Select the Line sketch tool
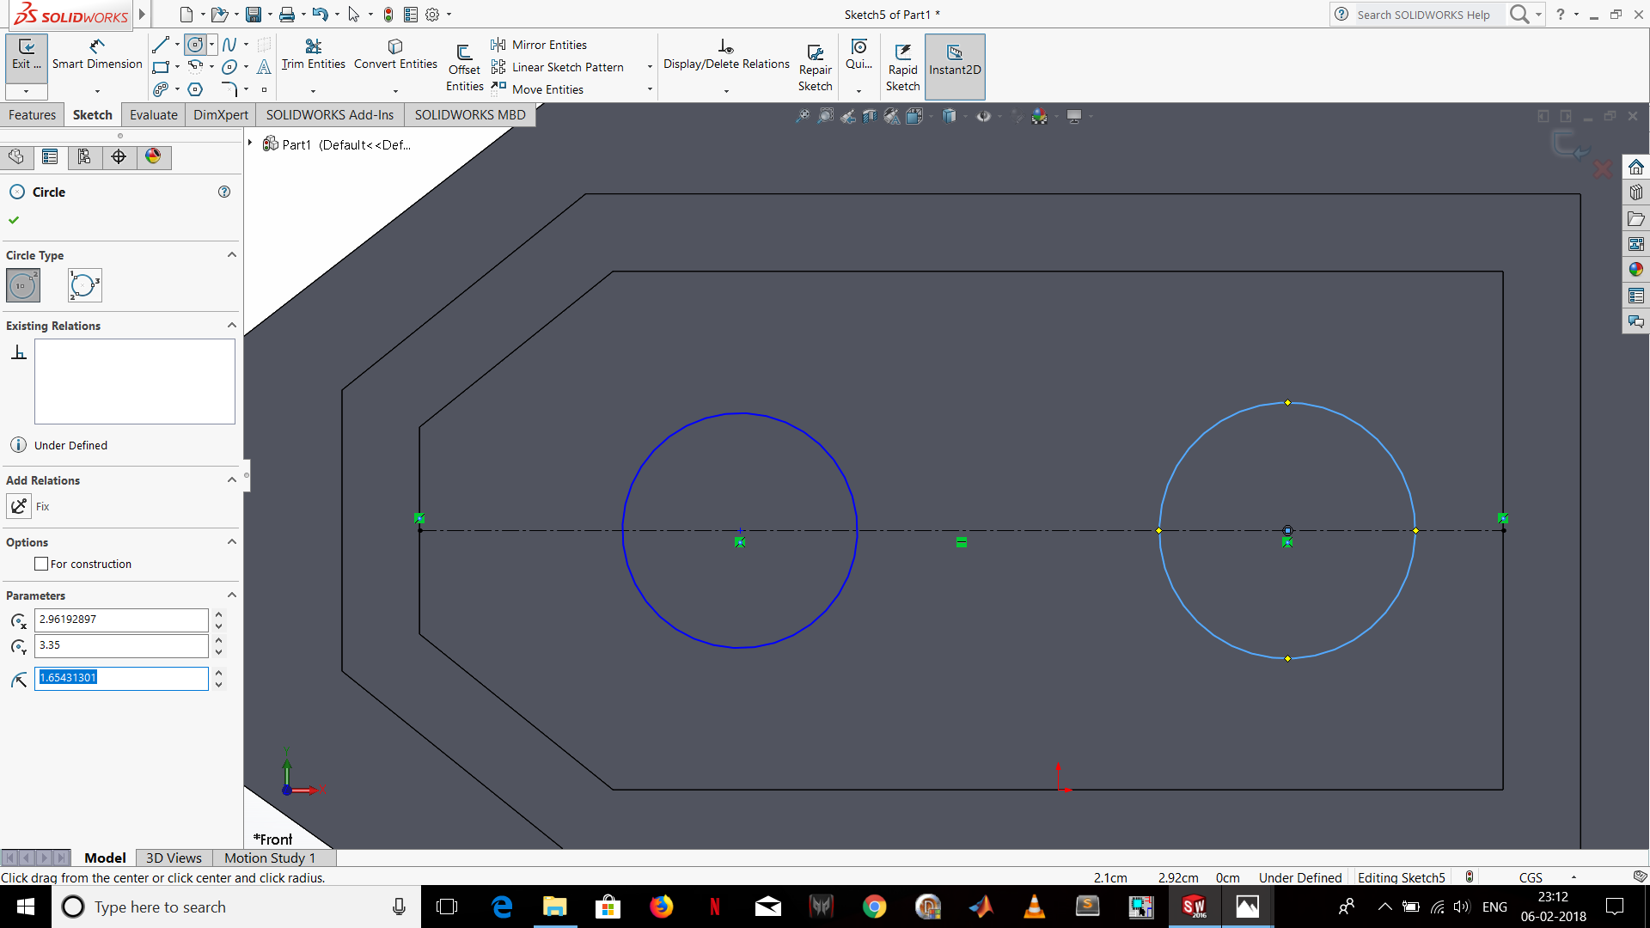The image size is (1650, 928). (x=161, y=44)
